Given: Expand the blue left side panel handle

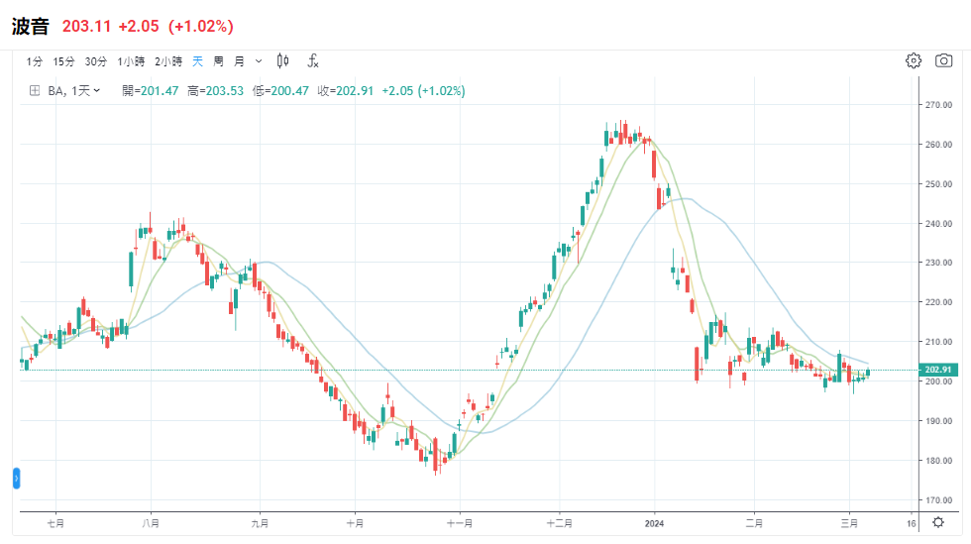Looking at the screenshot, I should (17, 479).
